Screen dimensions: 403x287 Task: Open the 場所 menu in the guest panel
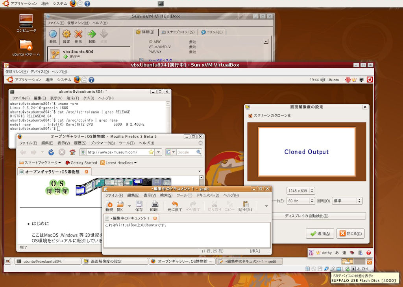(49, 80)
